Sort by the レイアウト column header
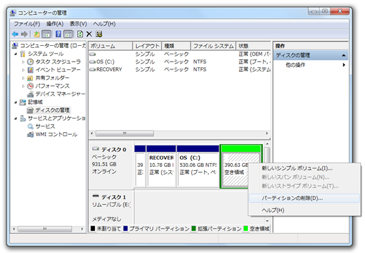 pos(147,46)
